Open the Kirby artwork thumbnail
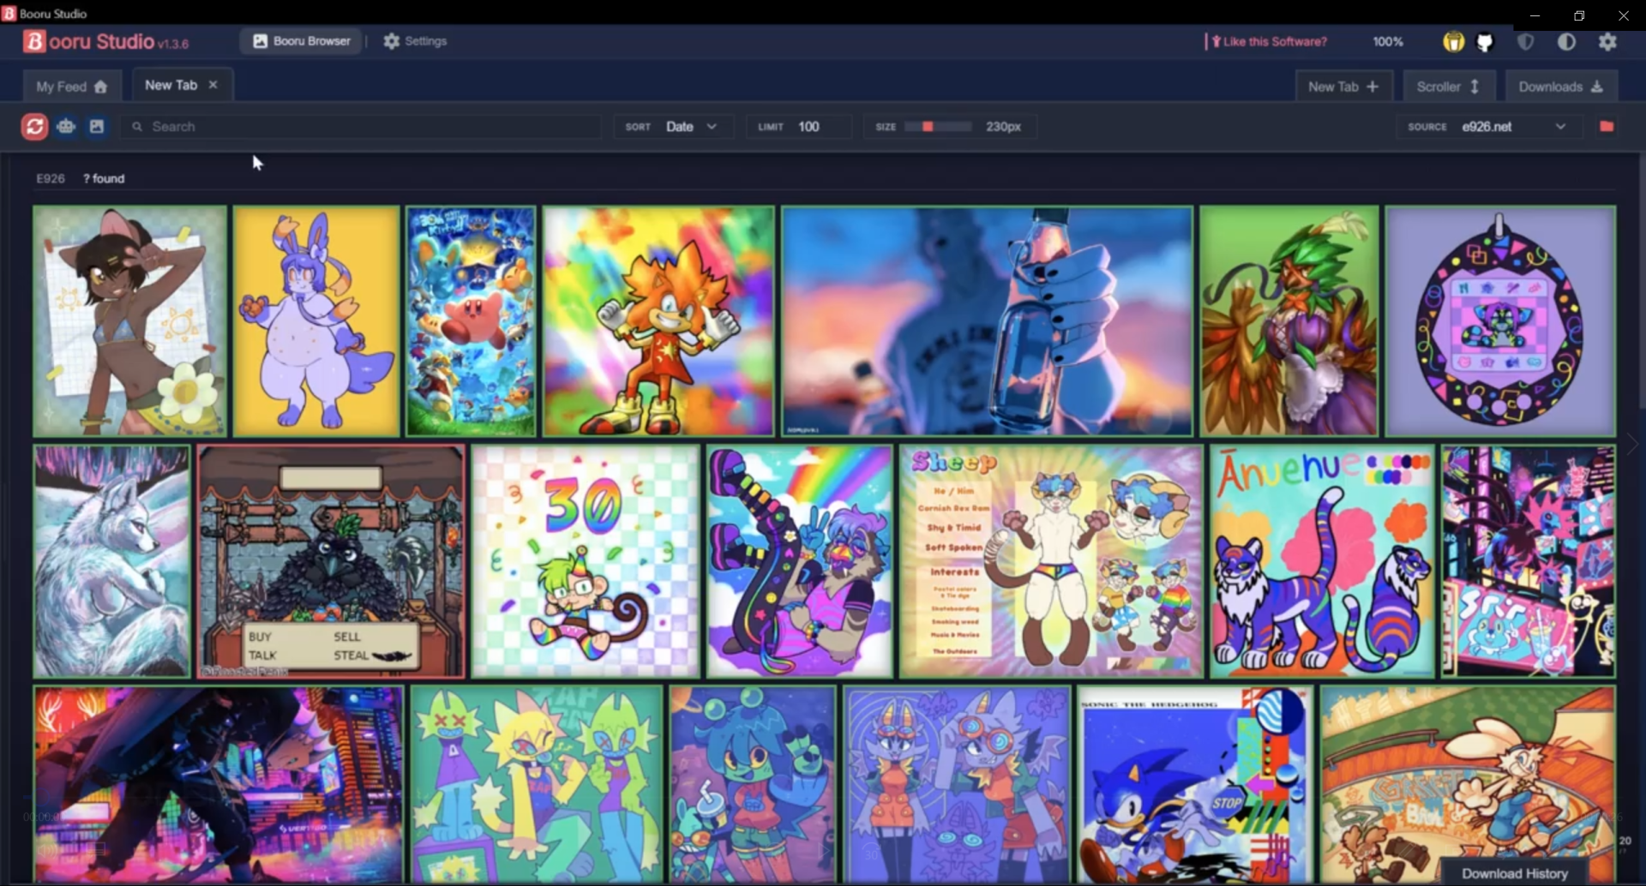This screenshot has height=886, width=1646. point(471,321)
